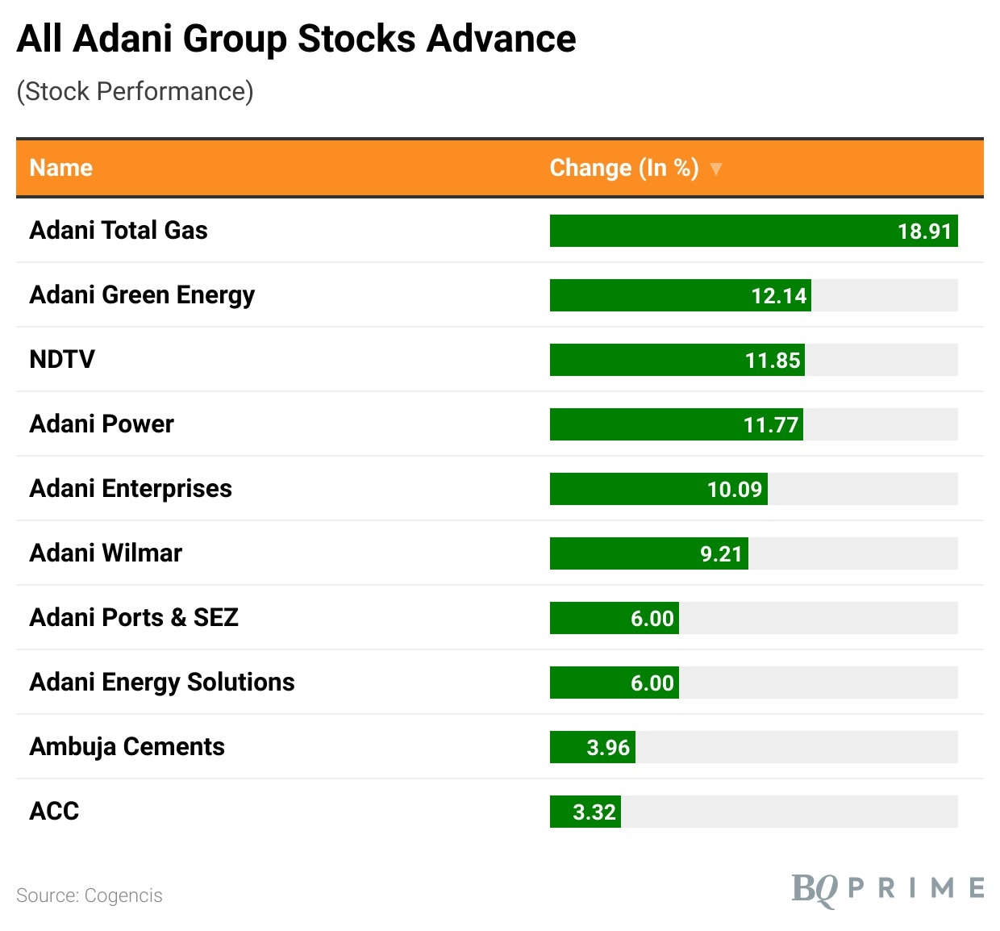
Task: Click the 10.09 green bar
Action: (658, 489)
